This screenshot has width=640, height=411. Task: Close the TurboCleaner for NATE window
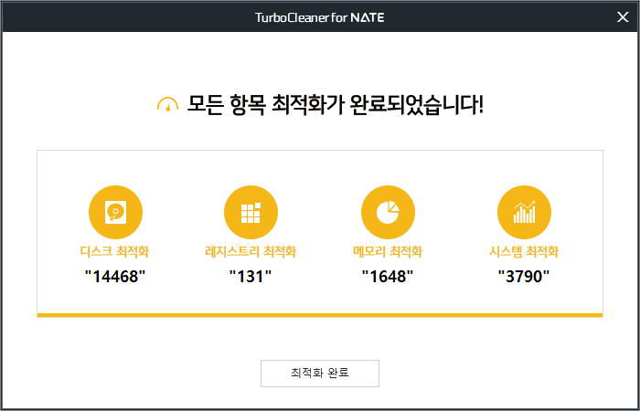(x=623, y=17)
